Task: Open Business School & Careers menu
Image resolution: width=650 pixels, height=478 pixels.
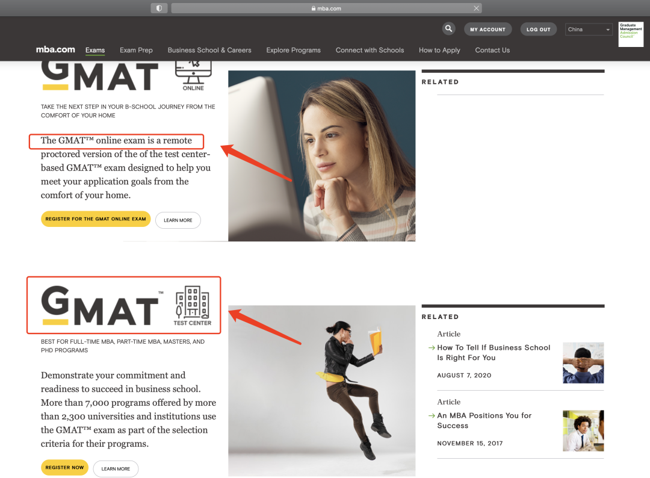Action: click(209, 50)
